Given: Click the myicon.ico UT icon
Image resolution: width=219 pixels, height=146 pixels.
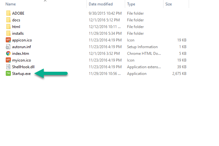Looking at the screenshot, I should coord(8,60).
